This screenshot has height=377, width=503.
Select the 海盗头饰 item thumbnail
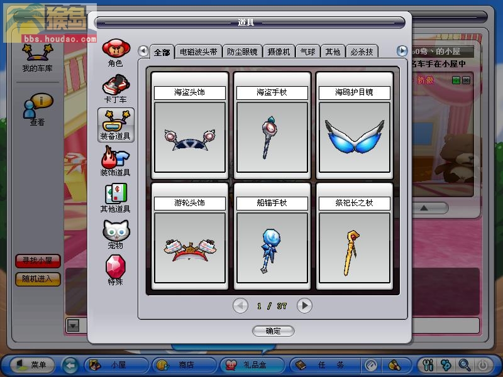[x=190, y=137]
